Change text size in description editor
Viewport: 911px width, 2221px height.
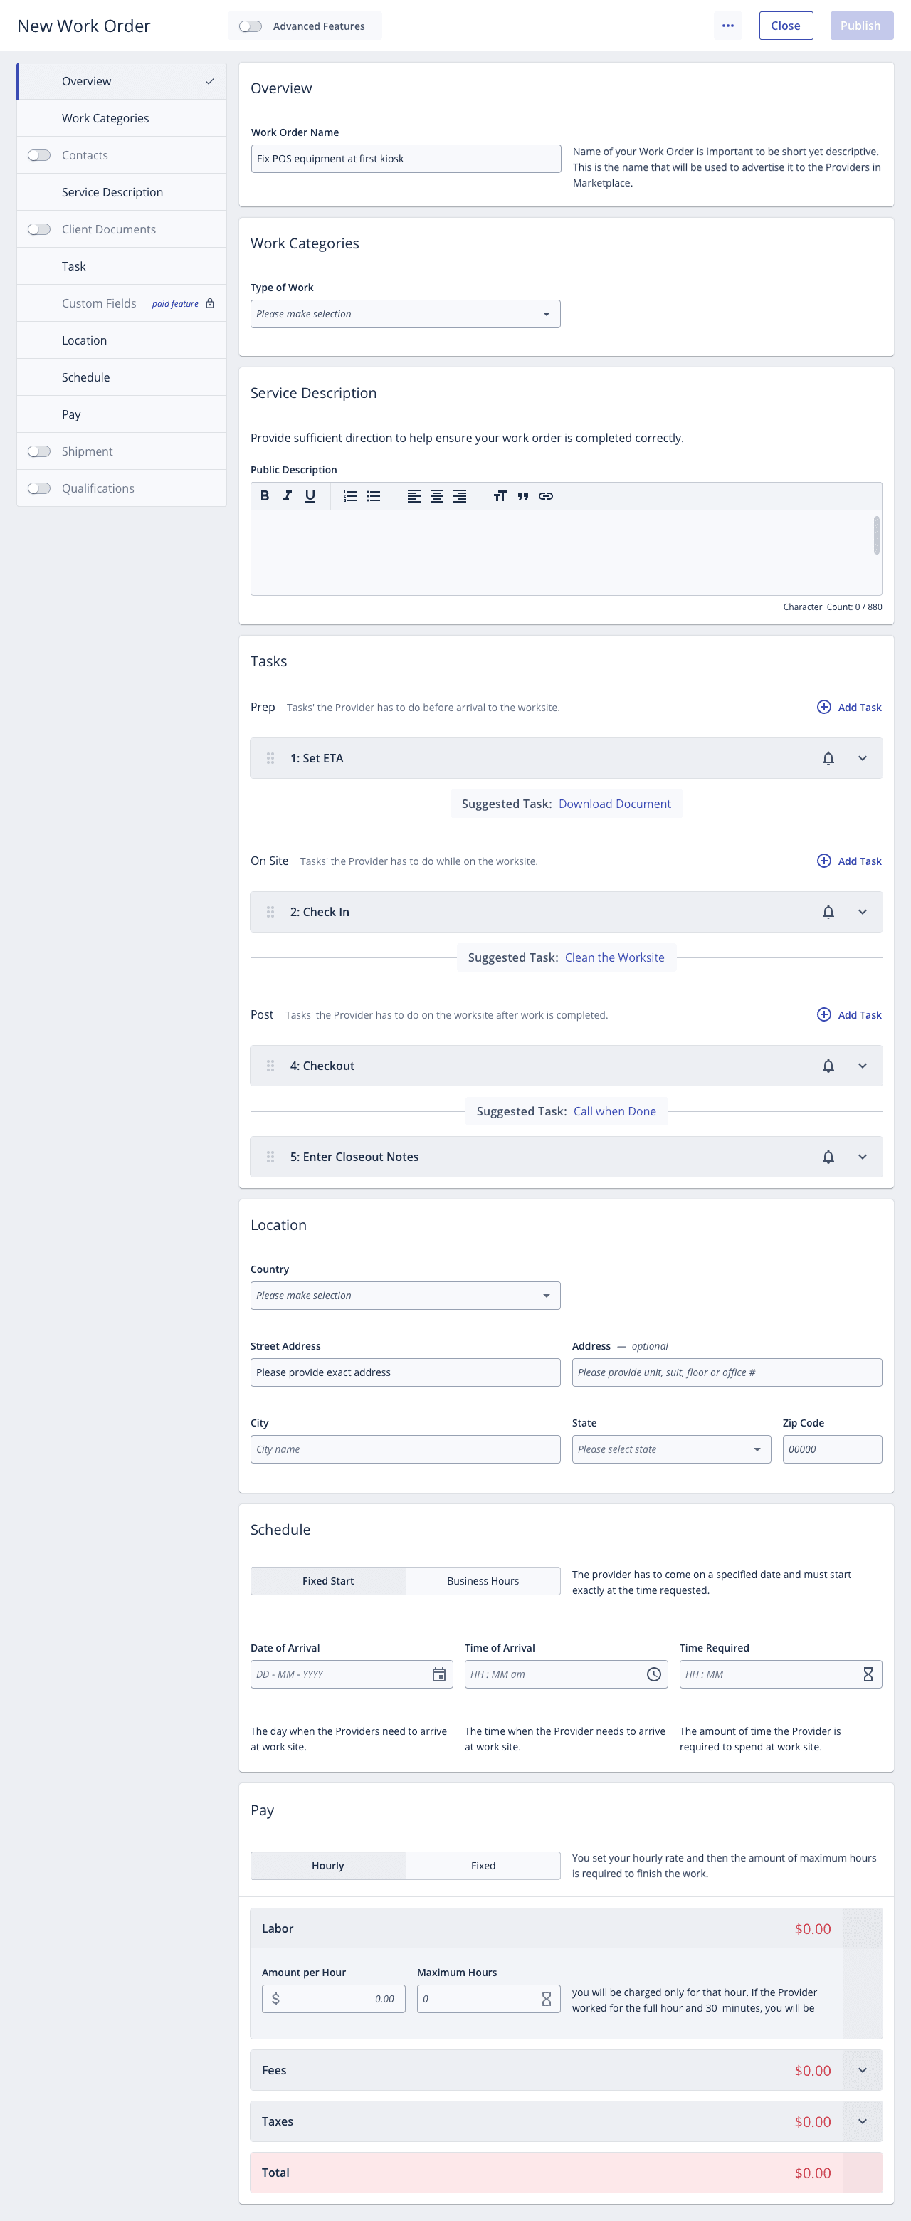coord(500,495)
